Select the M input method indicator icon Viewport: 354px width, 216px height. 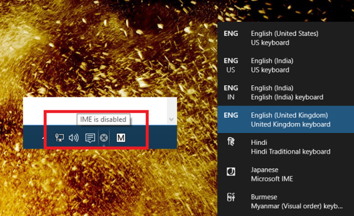pos(121,137)
